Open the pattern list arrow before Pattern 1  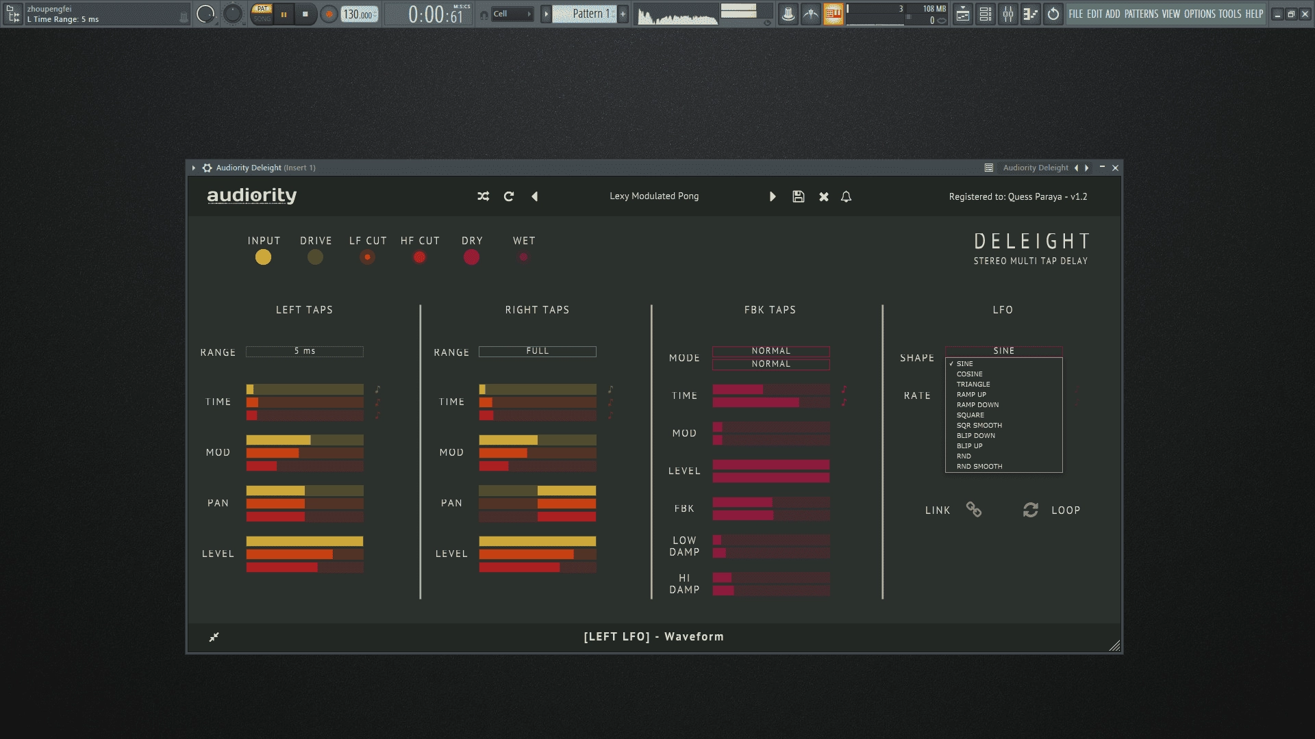(547, 14)
